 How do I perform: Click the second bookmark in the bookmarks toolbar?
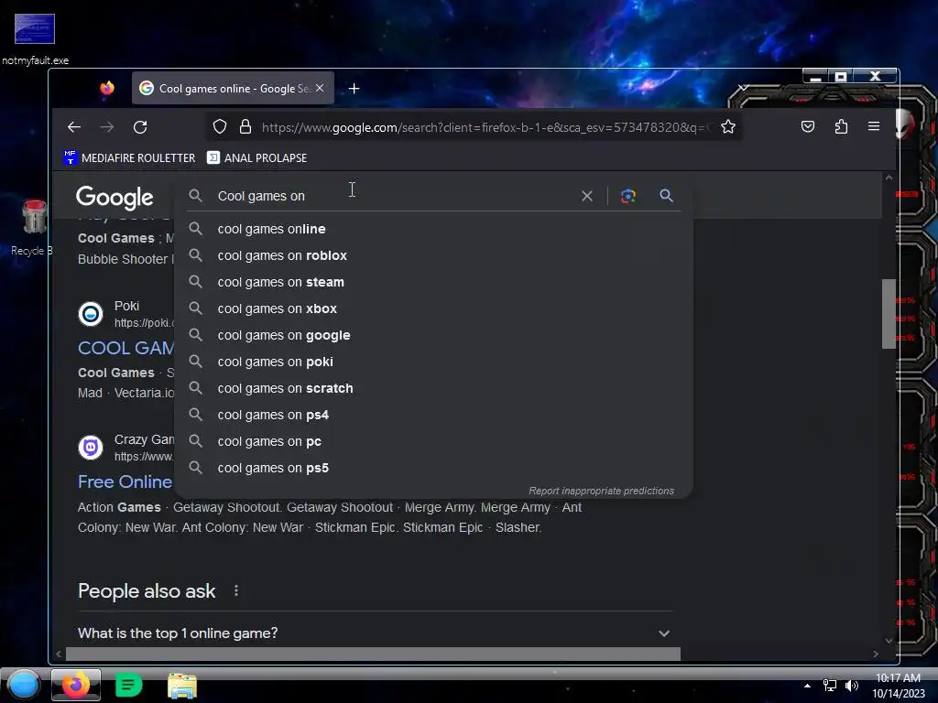256,157
